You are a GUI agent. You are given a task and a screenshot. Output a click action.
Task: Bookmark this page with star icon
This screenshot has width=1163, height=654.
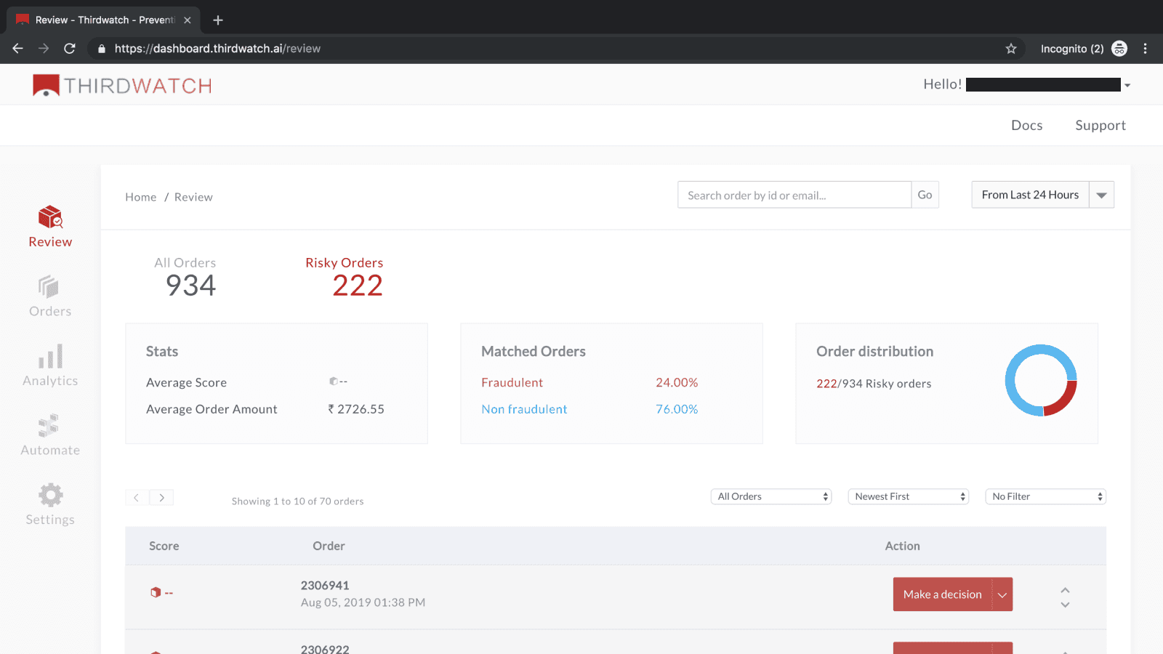pyautogui.click(x=1010, y=49)
